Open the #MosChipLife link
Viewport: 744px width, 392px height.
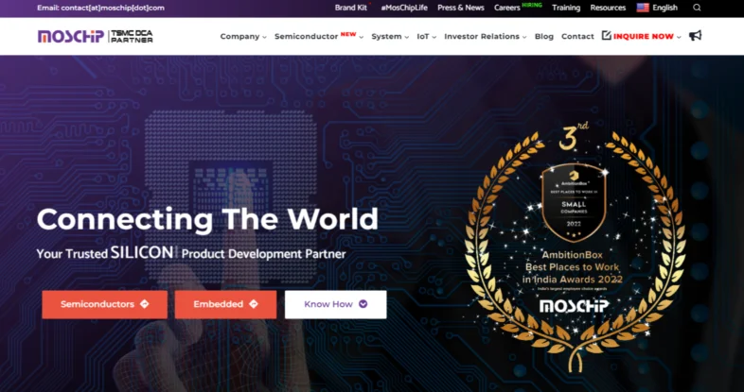point(404,8)
